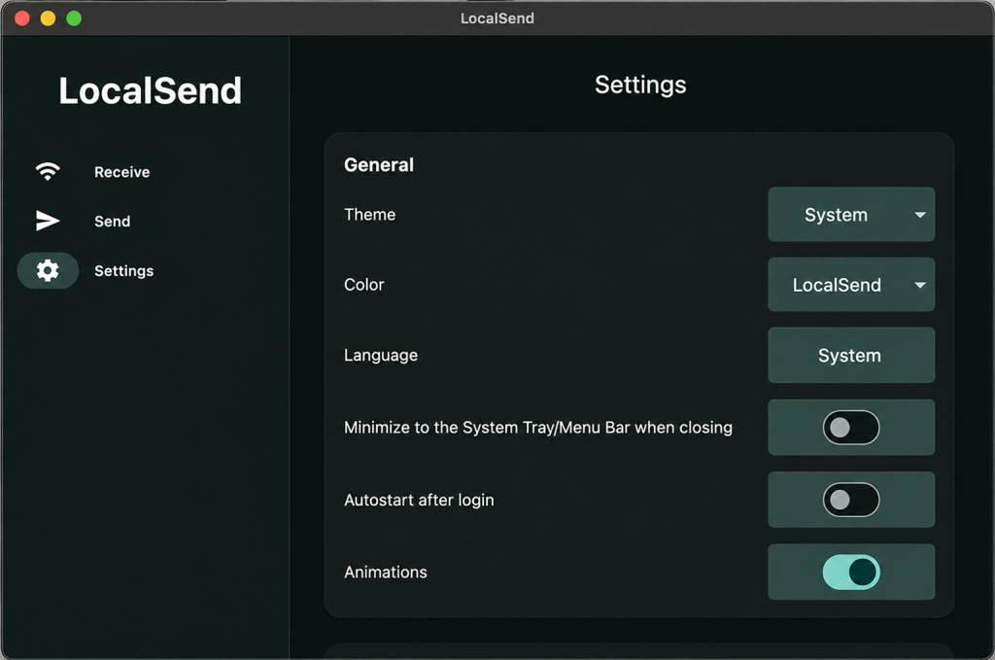Image resolution: width=995 pixels, height=660 pixels.
Task: Click the LocalSend logo text in sidebar
Action: [x=151, y=90]
